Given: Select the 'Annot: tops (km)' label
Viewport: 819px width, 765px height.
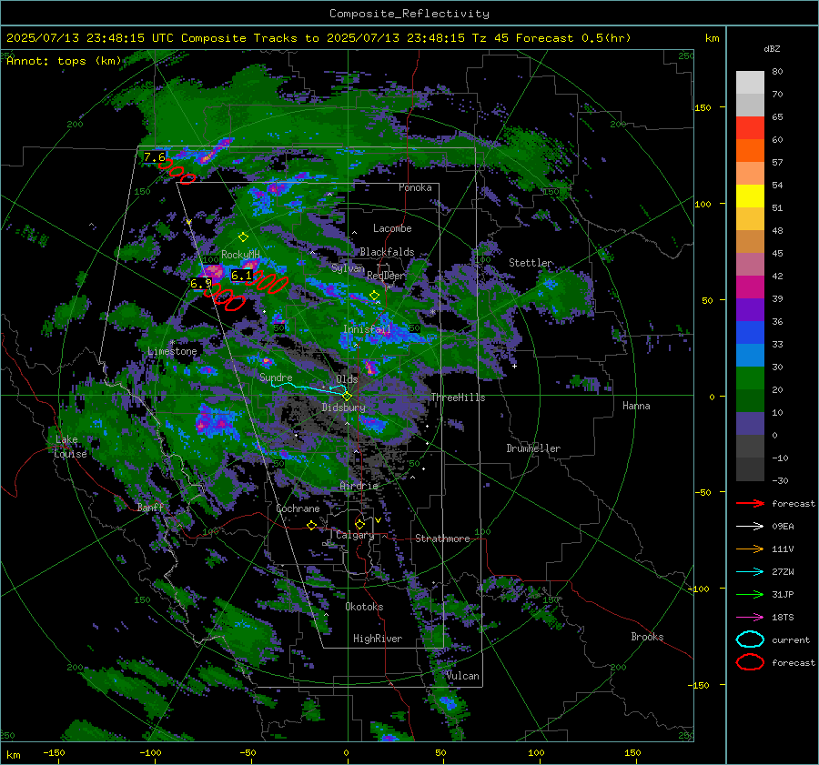Looking at the screenshot, I should pyautogui.click(x=64, y=61).
